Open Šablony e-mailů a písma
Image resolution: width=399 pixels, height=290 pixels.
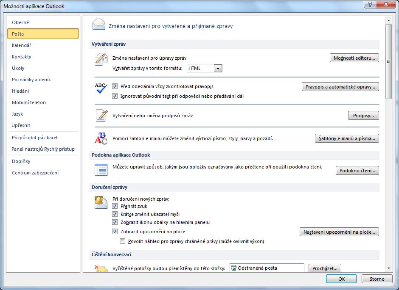(347, 138)
